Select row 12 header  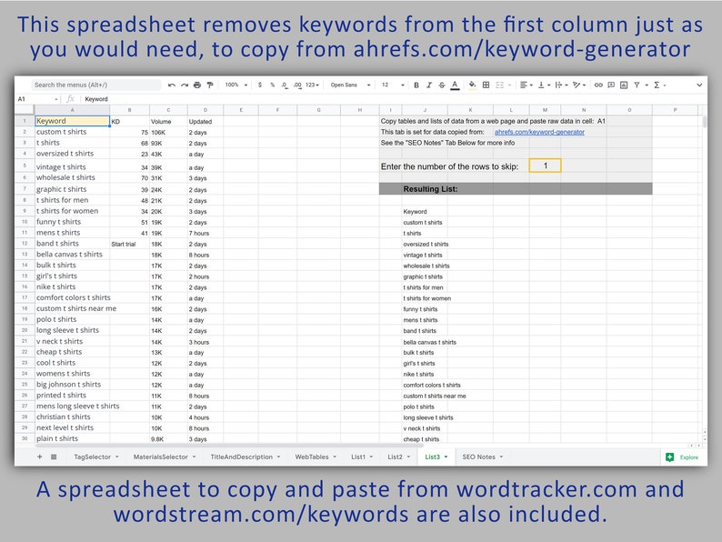(x=25, y=244)
